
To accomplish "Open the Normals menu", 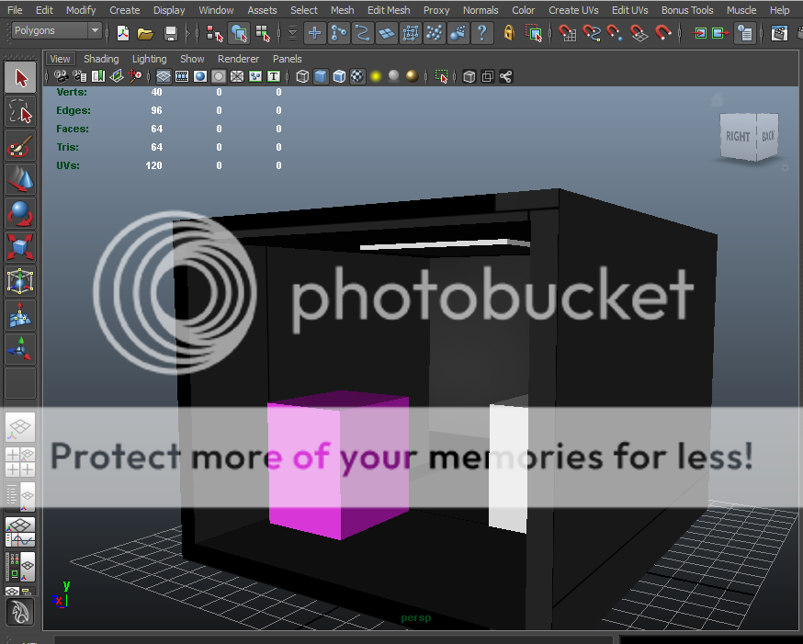I will 481,10.
